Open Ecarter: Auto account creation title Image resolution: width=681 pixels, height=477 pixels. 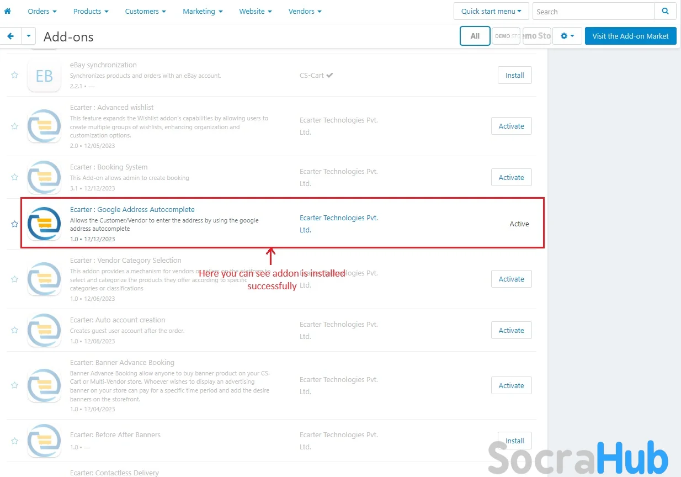click(x=118, y=320)
